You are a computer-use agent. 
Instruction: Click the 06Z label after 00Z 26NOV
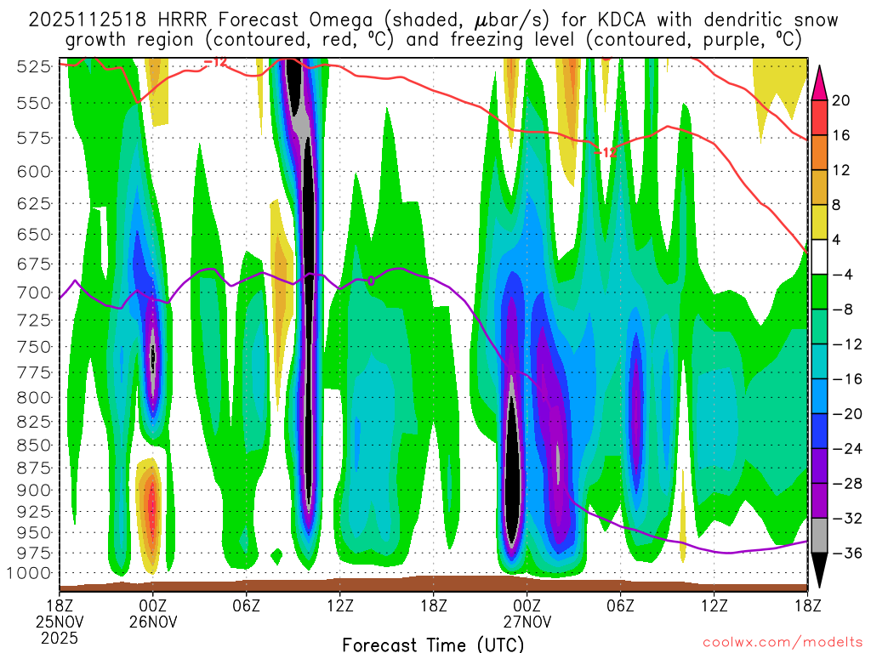point(247,605)
